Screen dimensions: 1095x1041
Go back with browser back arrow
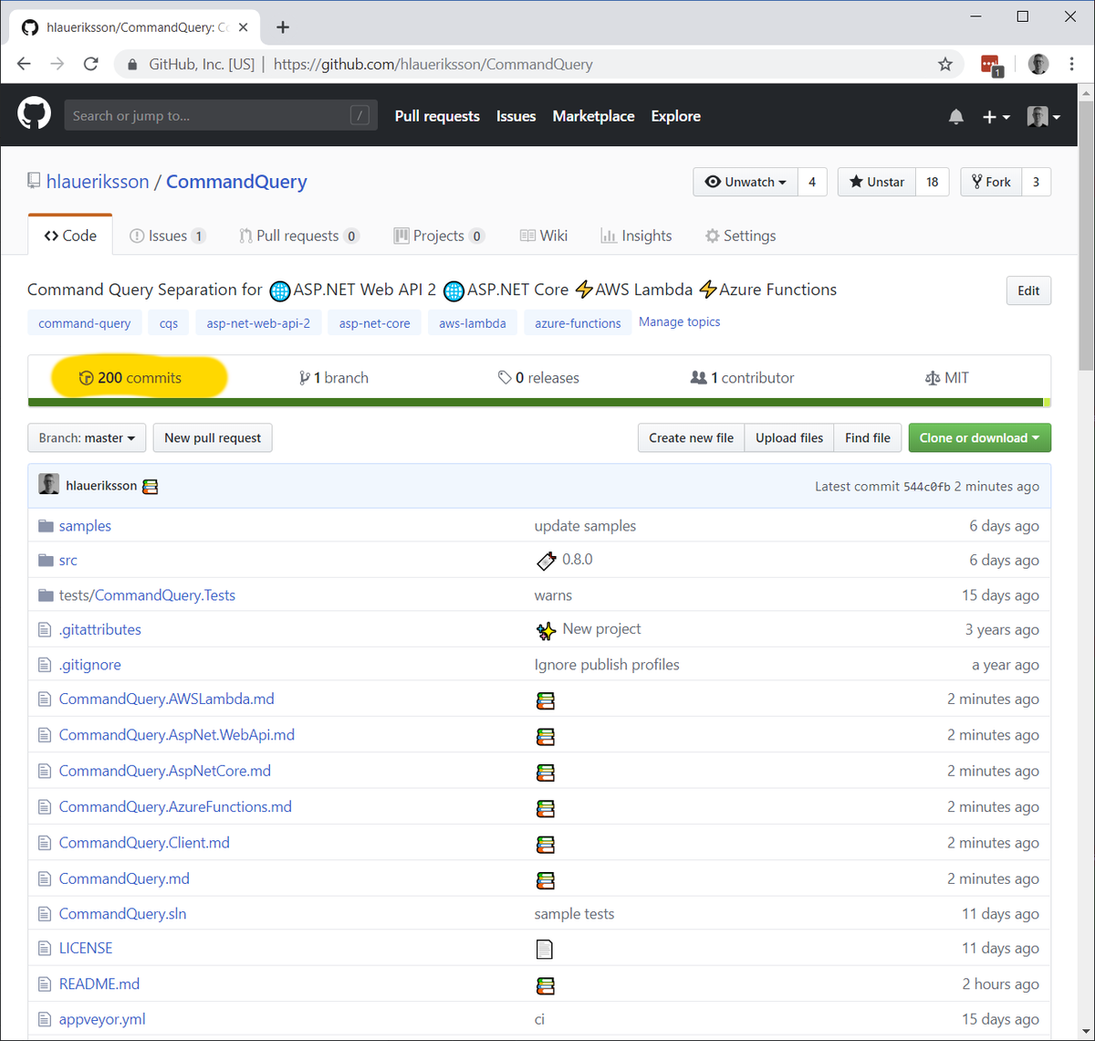[25, 64]
